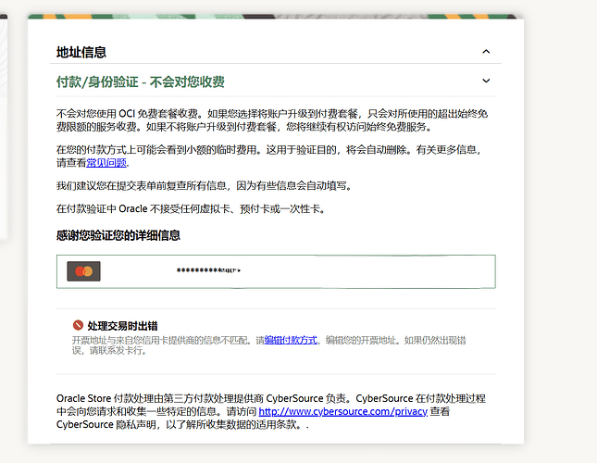
Task: Click the Mastercard card logo icon
Action: point(83,271)
